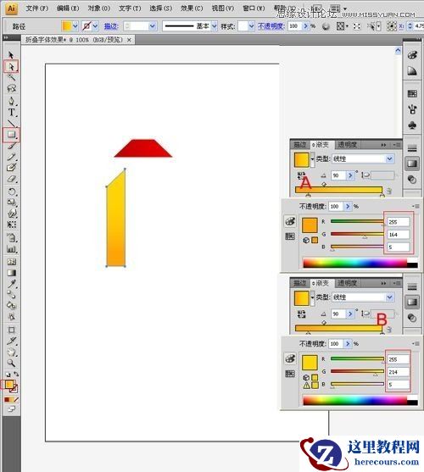Screen dimensions: 424x472
Task: Open the Swatches panel from dock
Action: coord(412,93)
